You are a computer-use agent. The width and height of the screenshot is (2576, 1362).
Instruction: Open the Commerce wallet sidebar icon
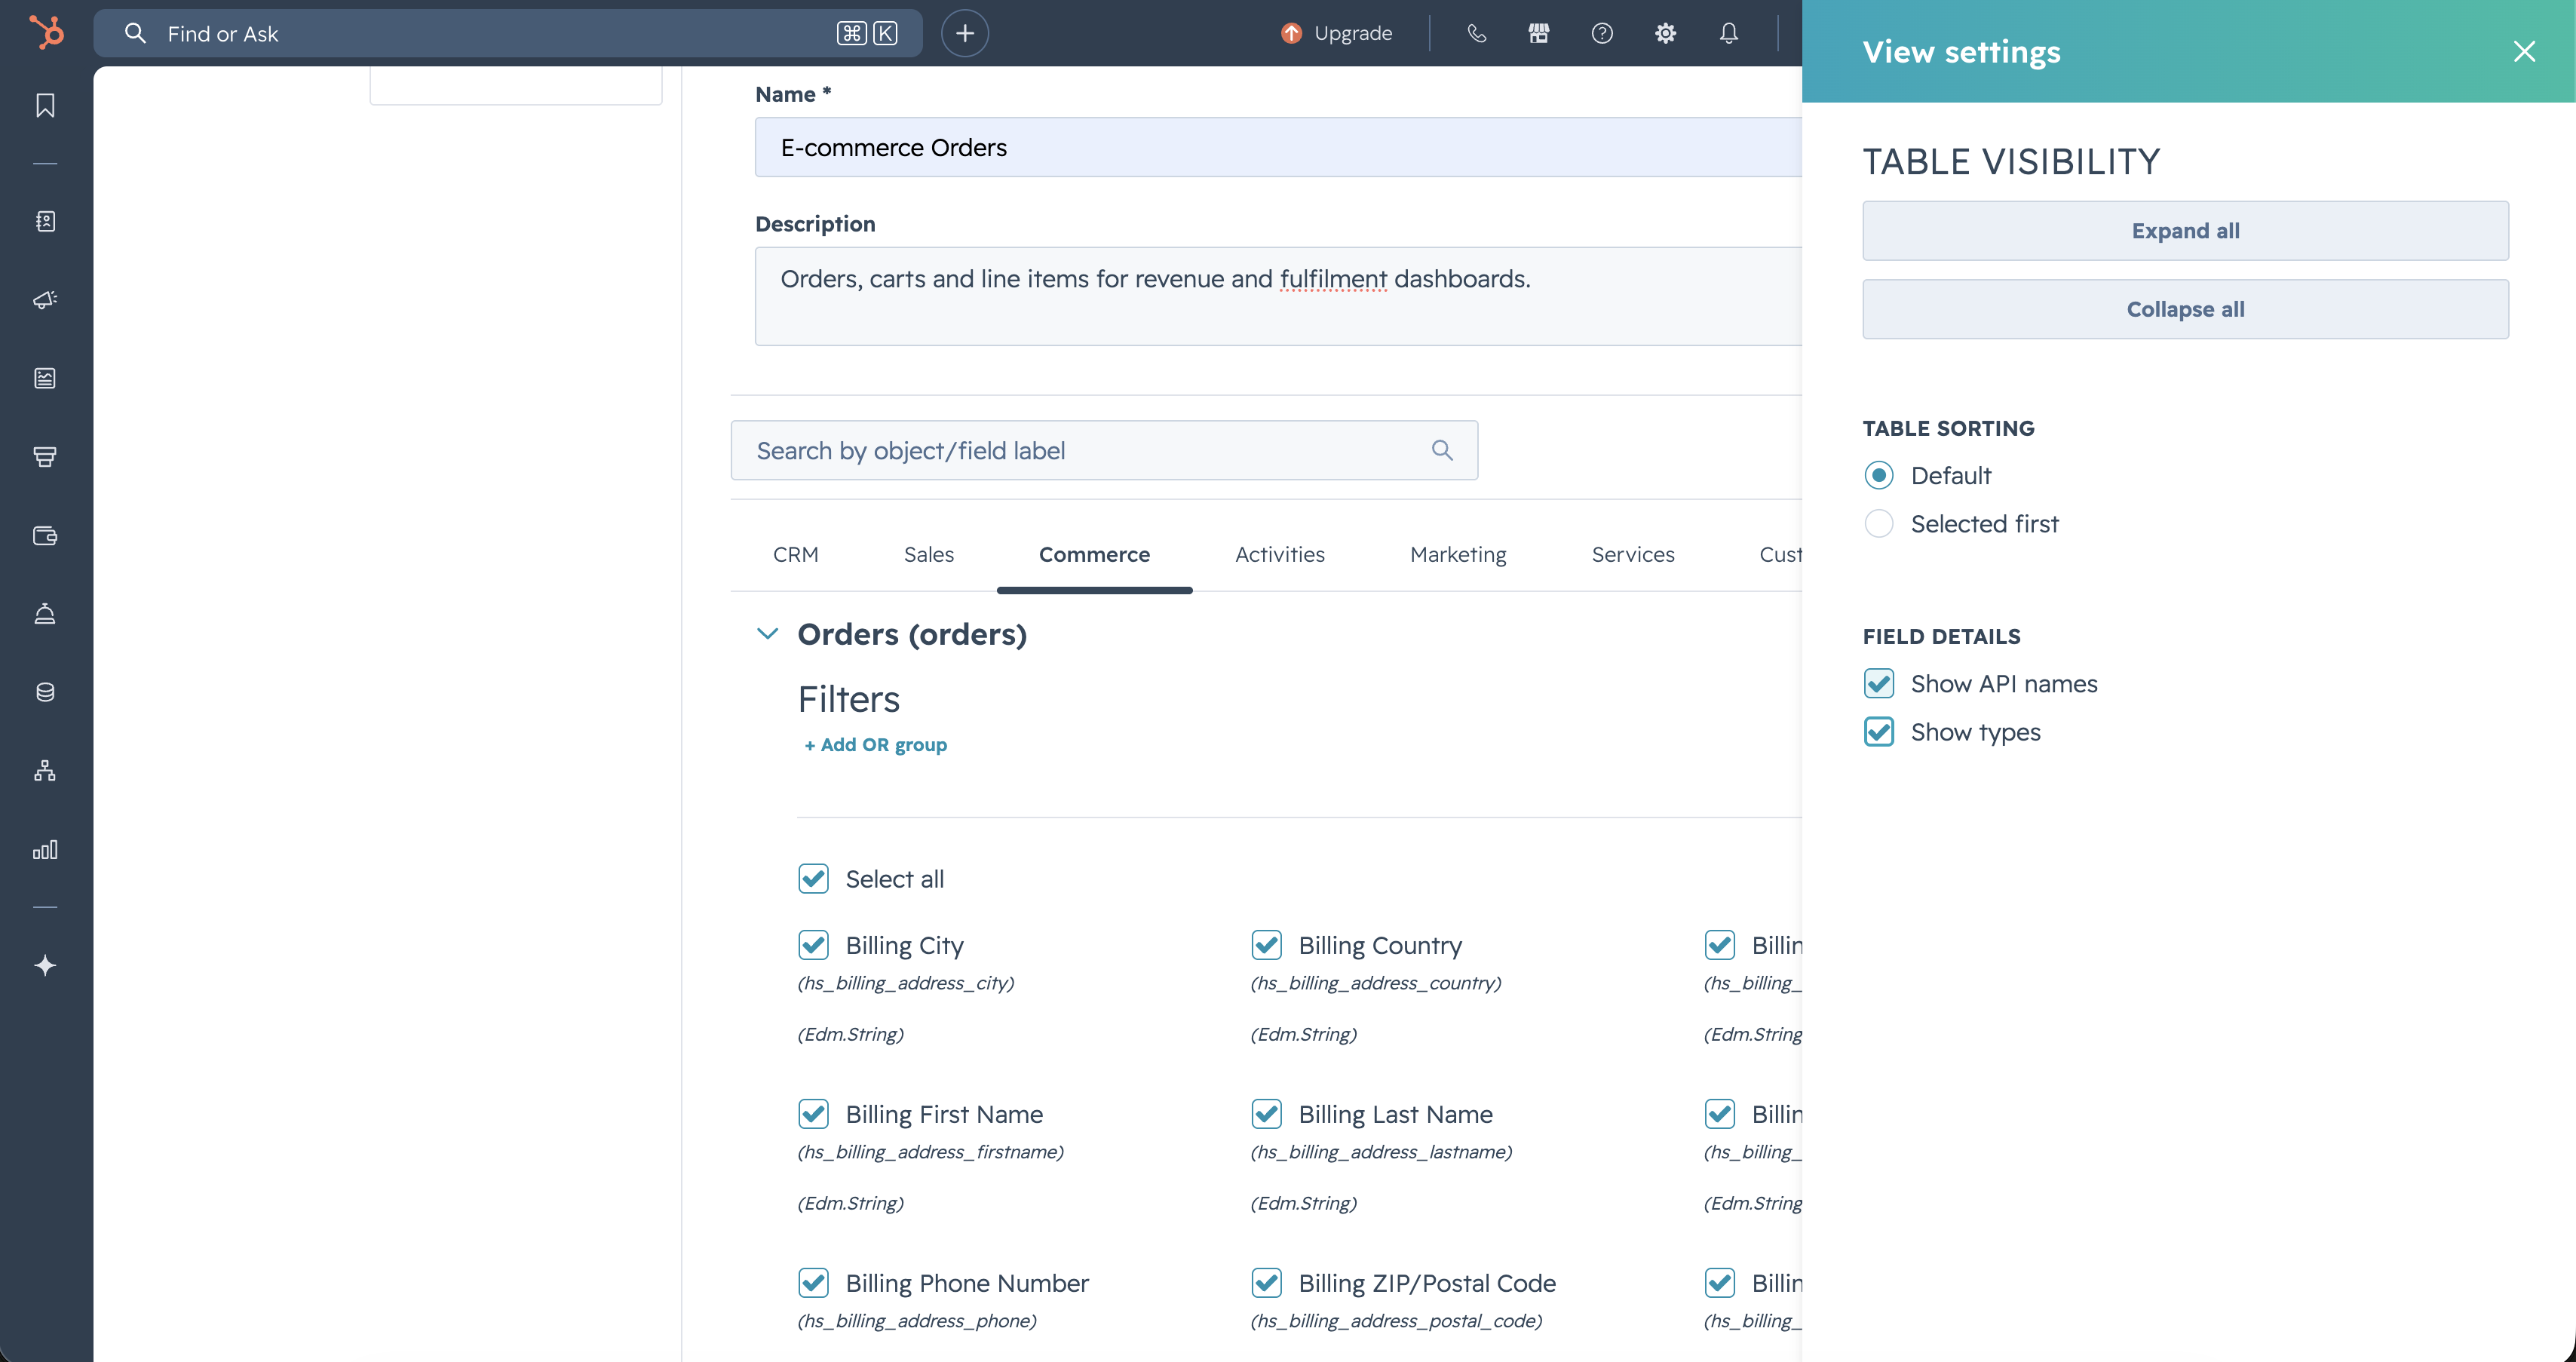point(45,536)
